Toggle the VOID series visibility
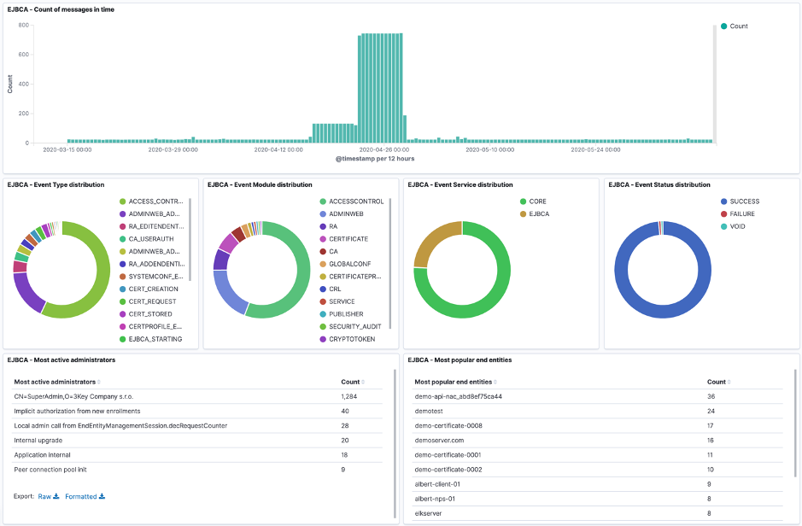Viewport: 802px width, 526px height. click(x=740, y=225)
